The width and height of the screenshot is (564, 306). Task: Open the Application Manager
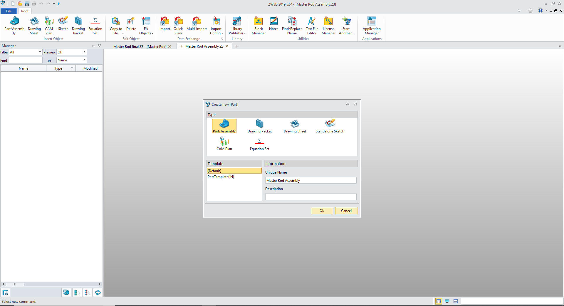coord(371,26)
